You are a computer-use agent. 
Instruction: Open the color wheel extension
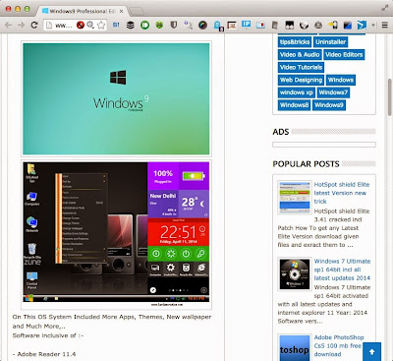point(202,25)
